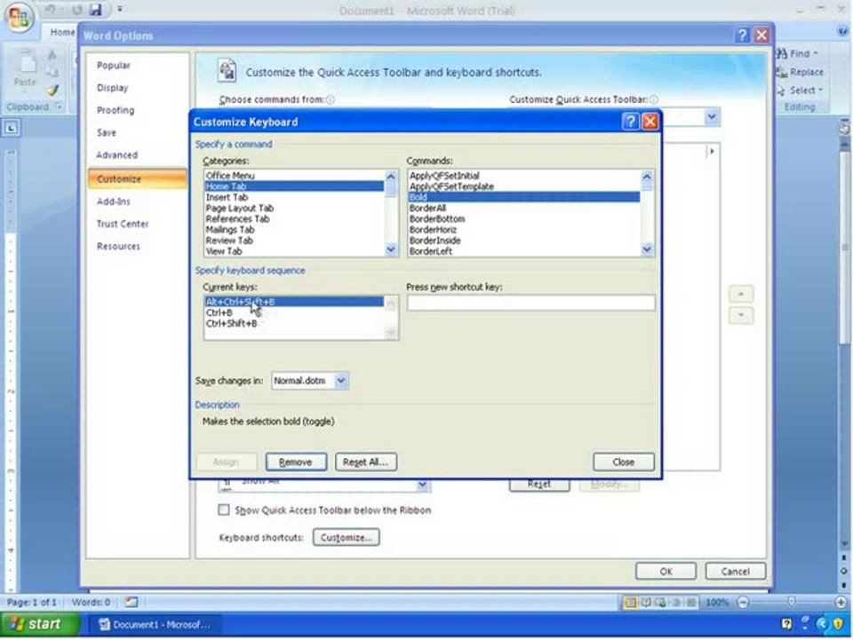Click the Find binoculars icon
Screen dimensions: 853x639
[x=782, y=53]
